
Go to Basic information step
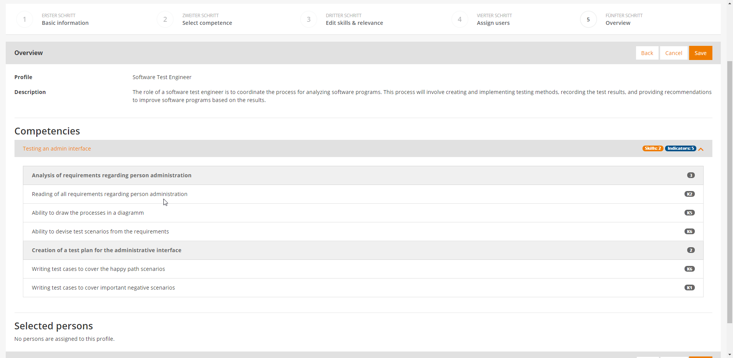pos(65,23)
